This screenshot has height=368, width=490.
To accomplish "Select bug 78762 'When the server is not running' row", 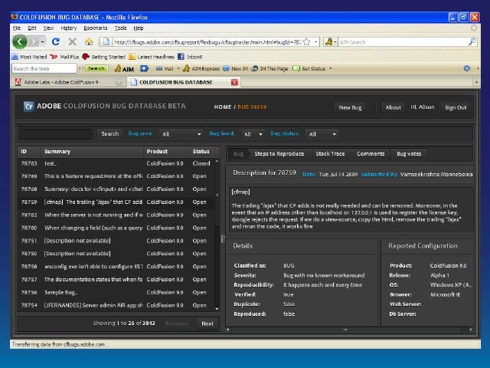I will coord(116,215).
